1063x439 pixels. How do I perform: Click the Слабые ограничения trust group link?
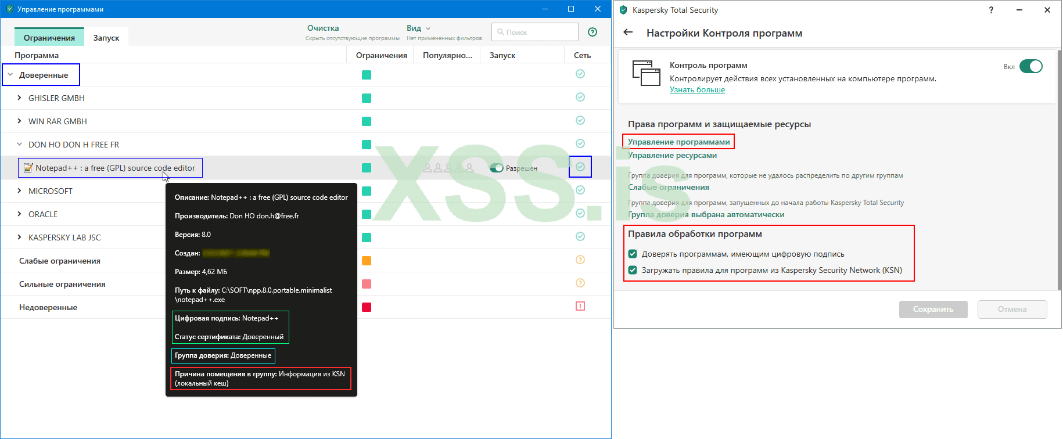669,187
